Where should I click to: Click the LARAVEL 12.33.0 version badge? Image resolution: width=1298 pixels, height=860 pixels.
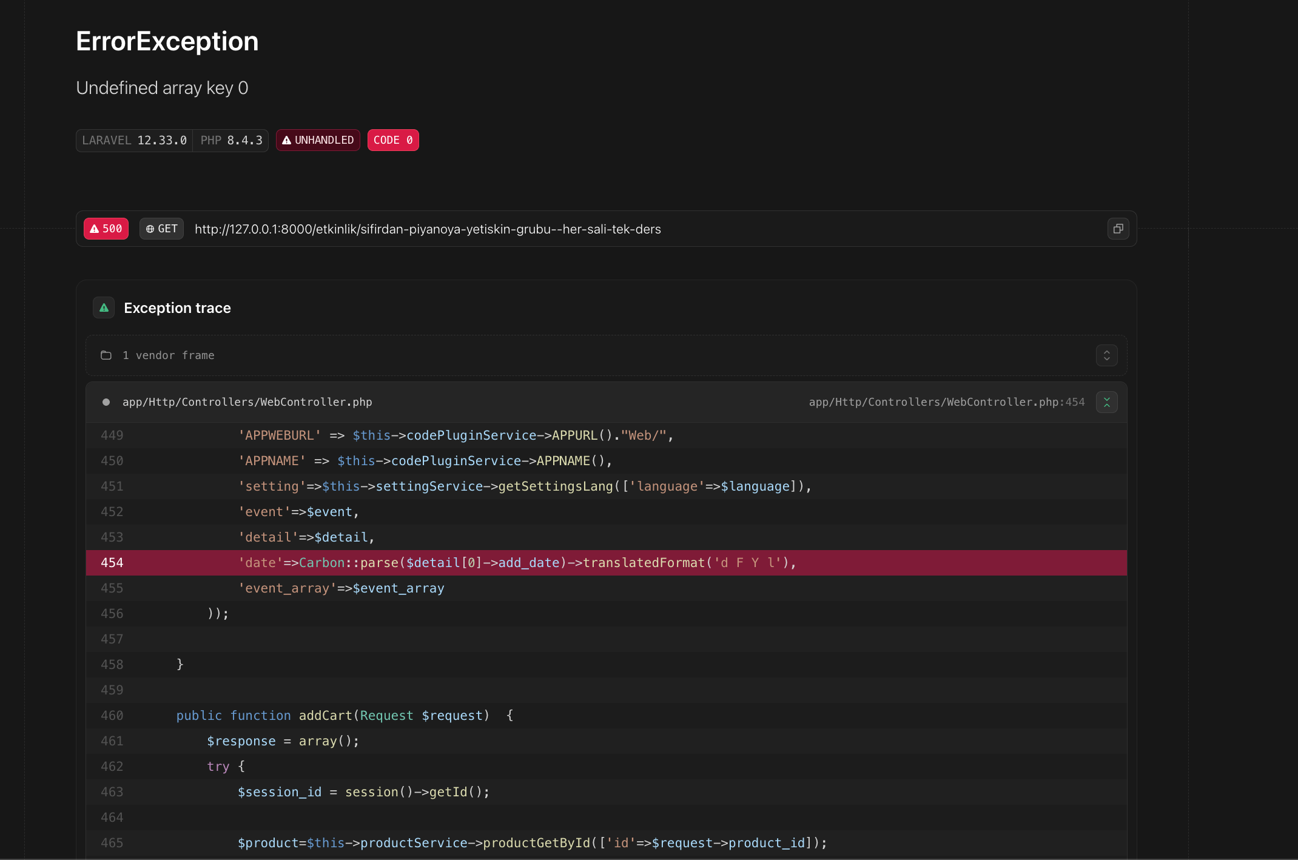pyautogui.click(x=134, y=140)
